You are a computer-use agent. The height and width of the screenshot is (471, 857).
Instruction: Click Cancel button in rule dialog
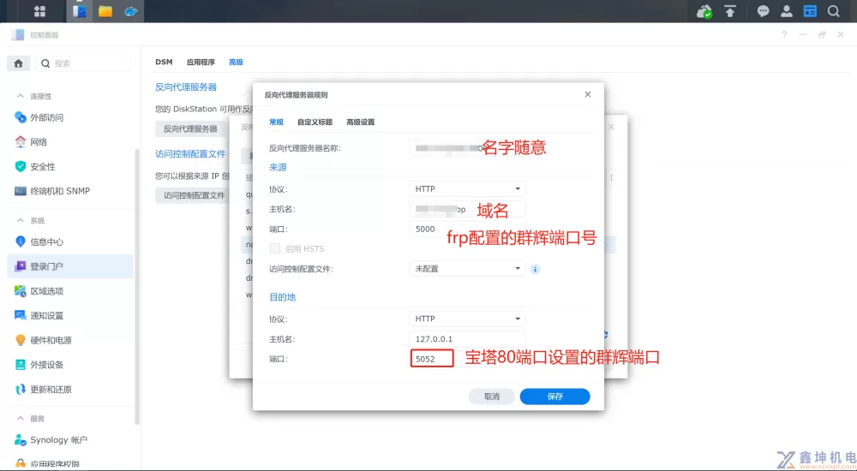pos(491,396)
